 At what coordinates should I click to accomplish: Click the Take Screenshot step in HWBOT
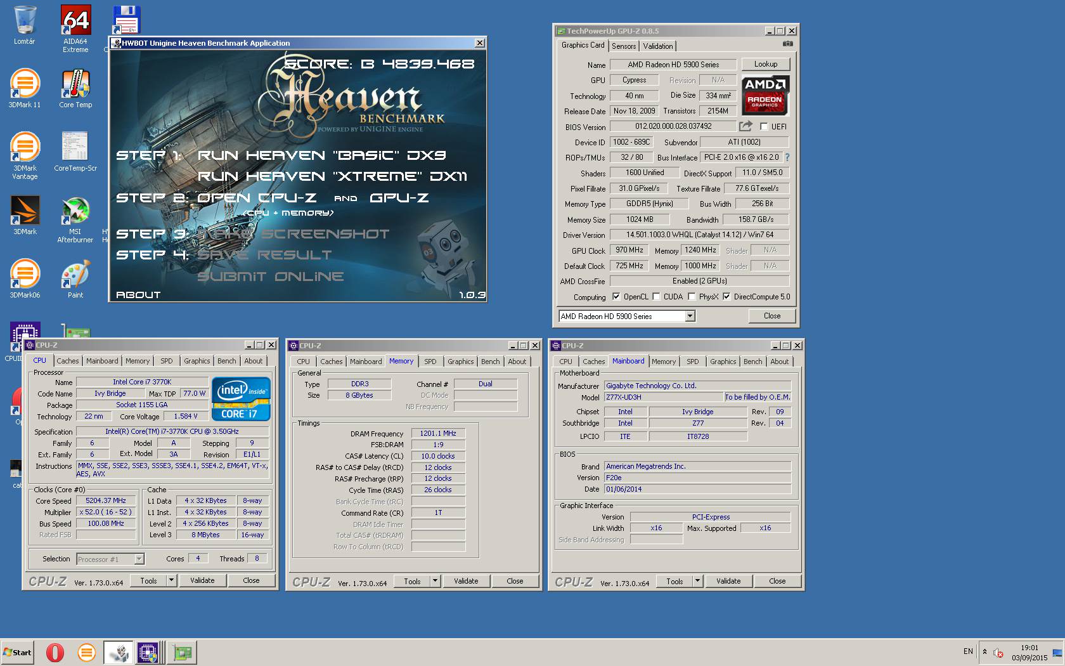point(294,234)
